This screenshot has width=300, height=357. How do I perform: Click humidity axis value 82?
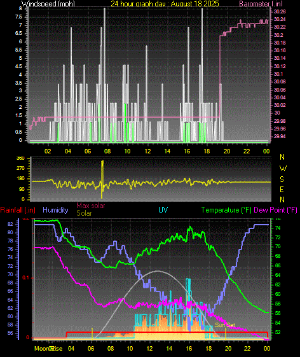pyautogui.click(x=10, y=224)
